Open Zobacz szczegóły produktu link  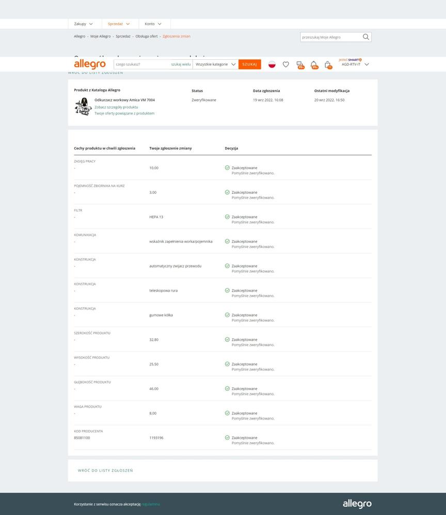[116, 107]
